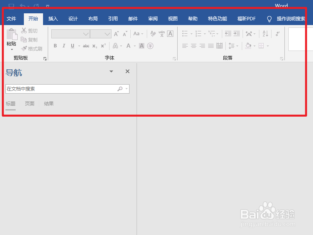This screenshot has height=235, width=313.
Task: Expand the 粘贴 (Paste) options arrow
Action: 12,49
